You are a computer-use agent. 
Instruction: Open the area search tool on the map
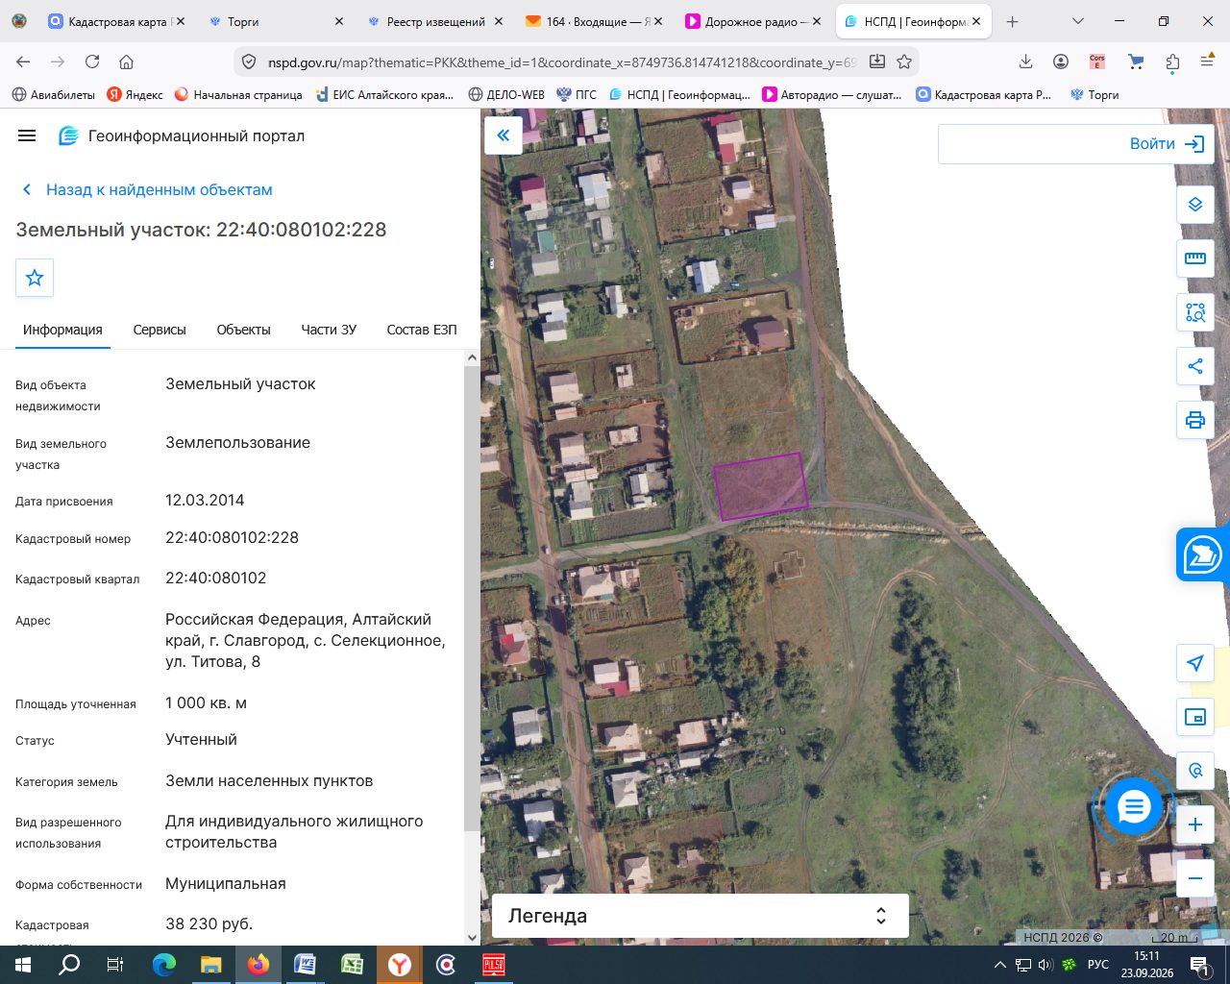click(x=1195, y=312)
